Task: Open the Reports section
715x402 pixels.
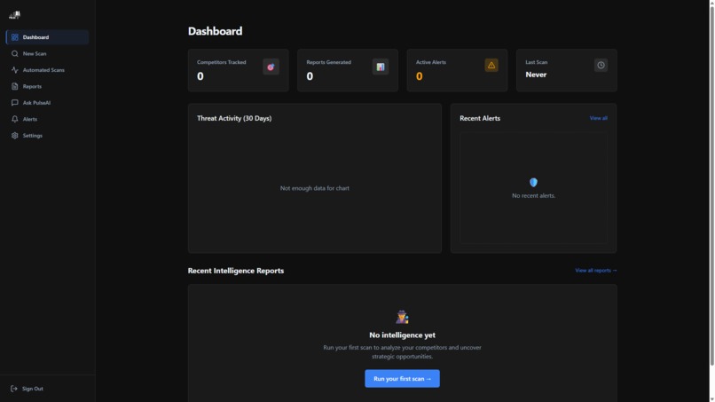Action: click(x=47, y=86)
